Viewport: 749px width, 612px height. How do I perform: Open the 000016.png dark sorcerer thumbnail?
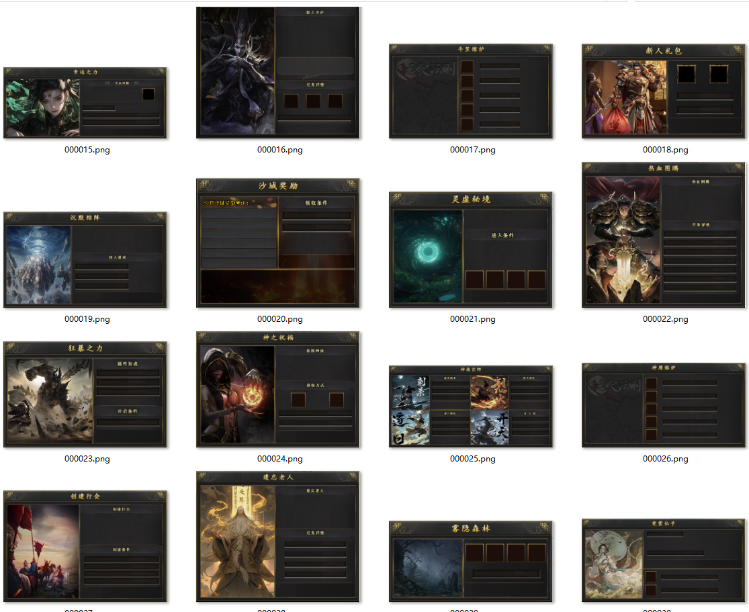(278, 73)
